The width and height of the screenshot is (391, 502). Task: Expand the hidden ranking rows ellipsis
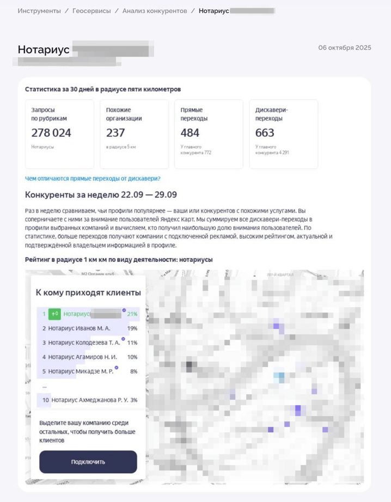[x=45, y=387]
